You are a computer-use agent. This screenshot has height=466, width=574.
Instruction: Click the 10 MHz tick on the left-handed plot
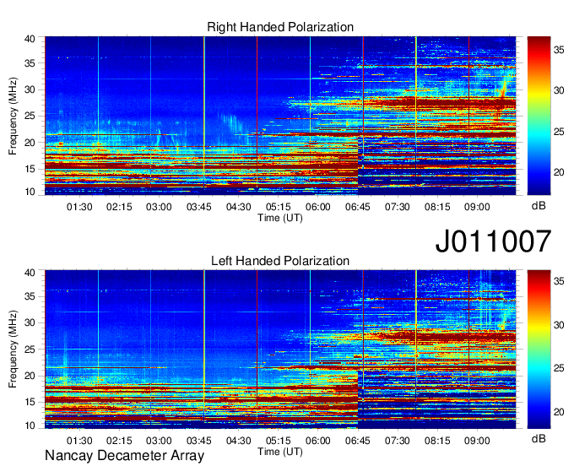tap(30, 425)
